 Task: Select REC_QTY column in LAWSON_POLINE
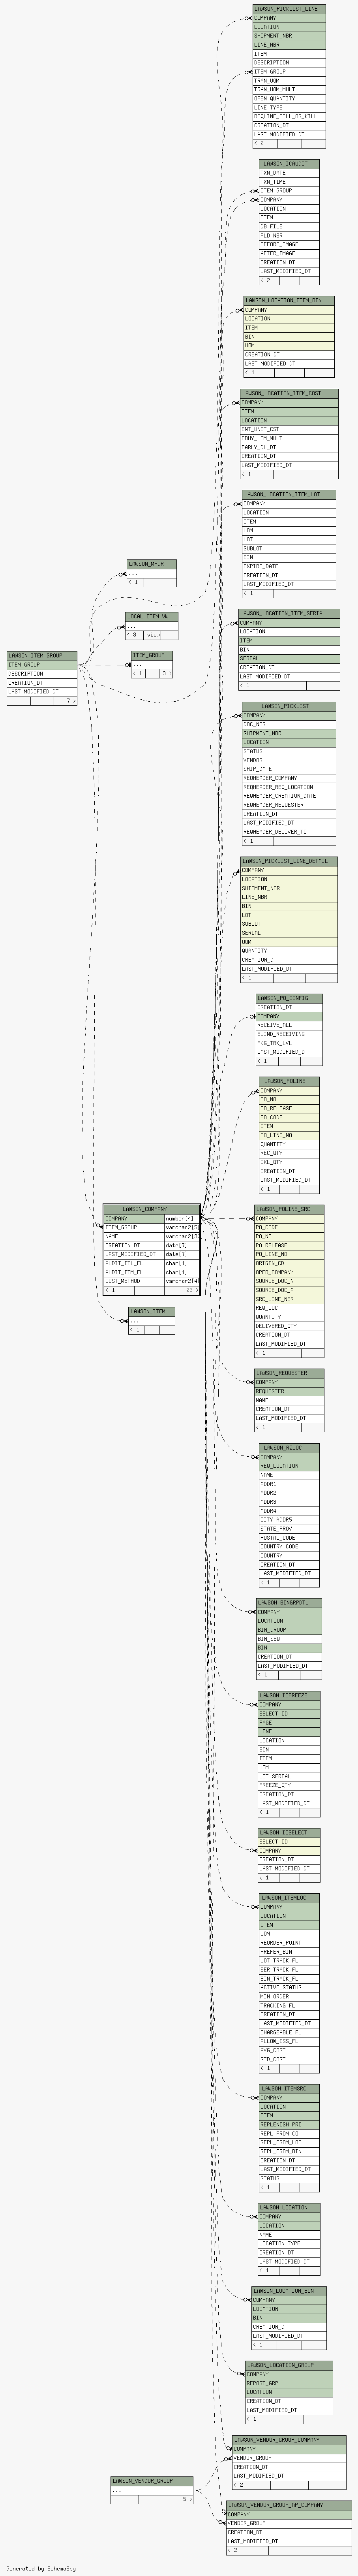pos(289,1153)
